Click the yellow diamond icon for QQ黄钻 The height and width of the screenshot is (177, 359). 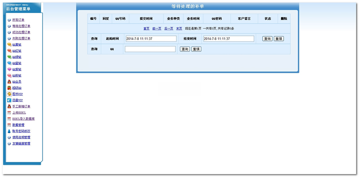click(9, 45)
